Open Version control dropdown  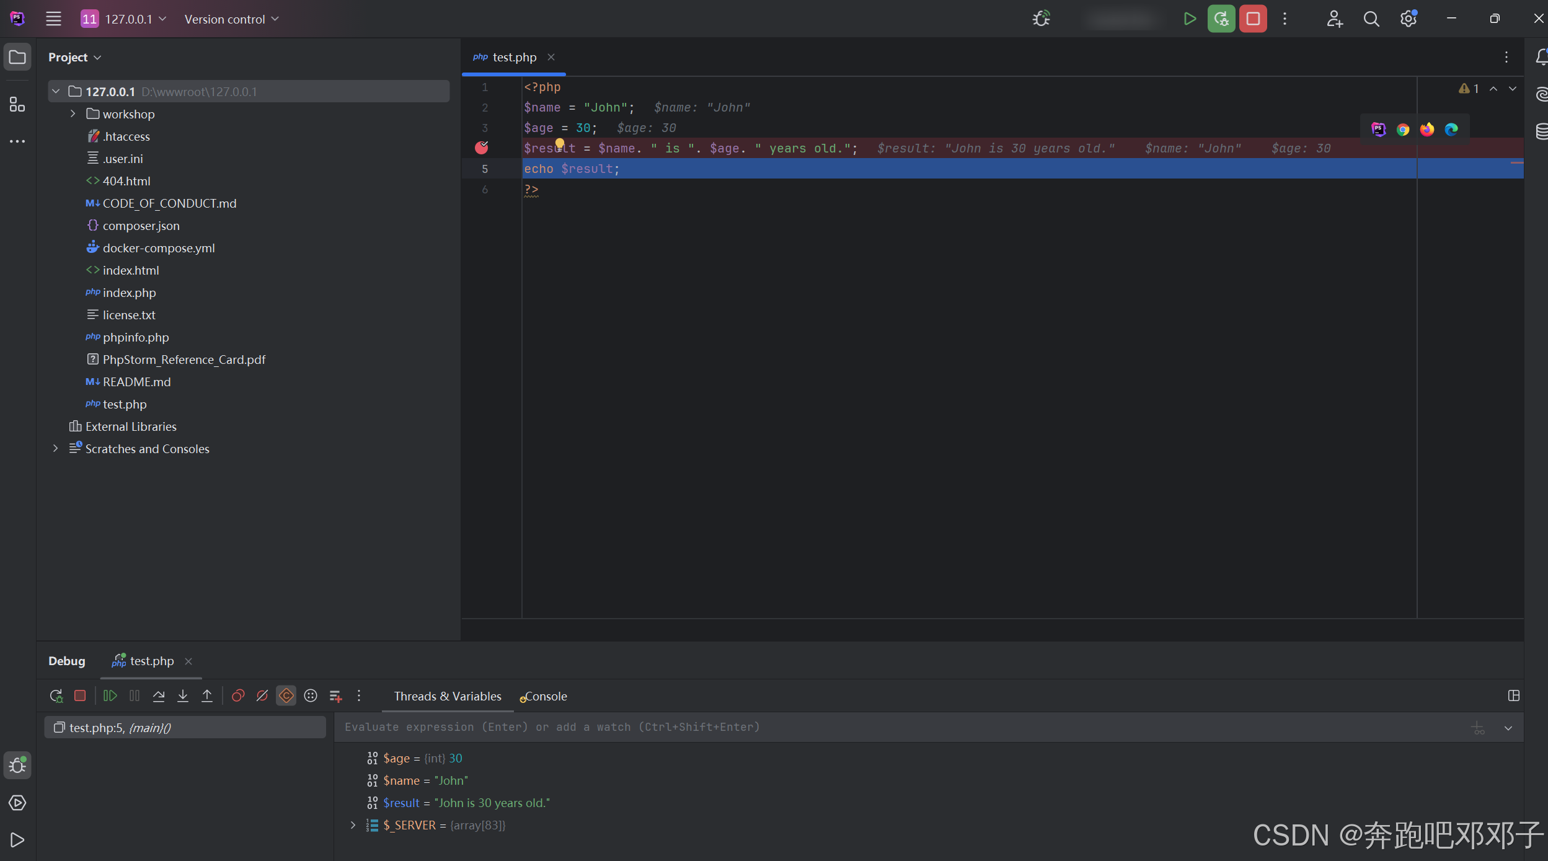coord(232,19)
